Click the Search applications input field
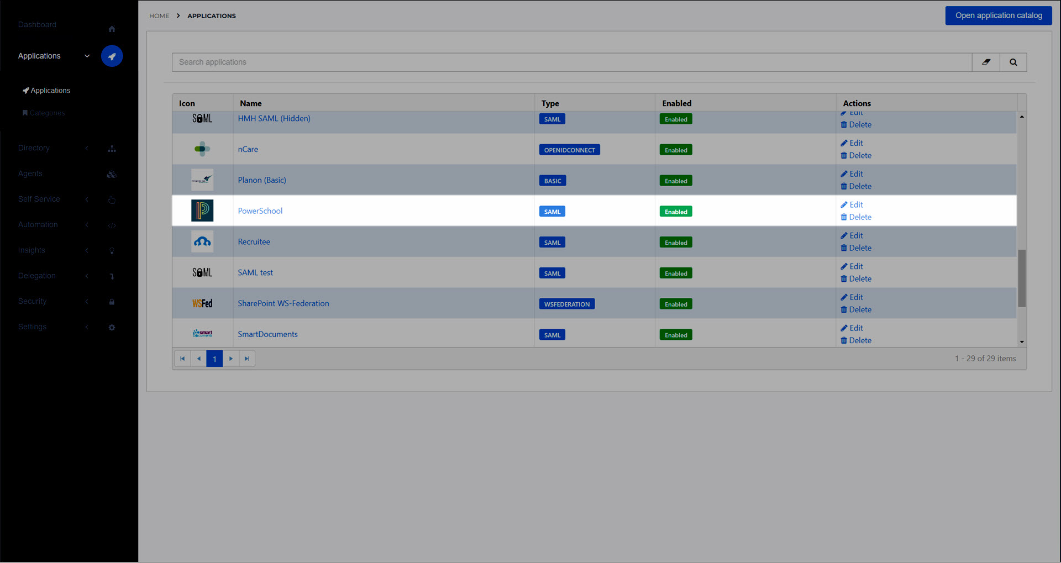 point(572,62)
